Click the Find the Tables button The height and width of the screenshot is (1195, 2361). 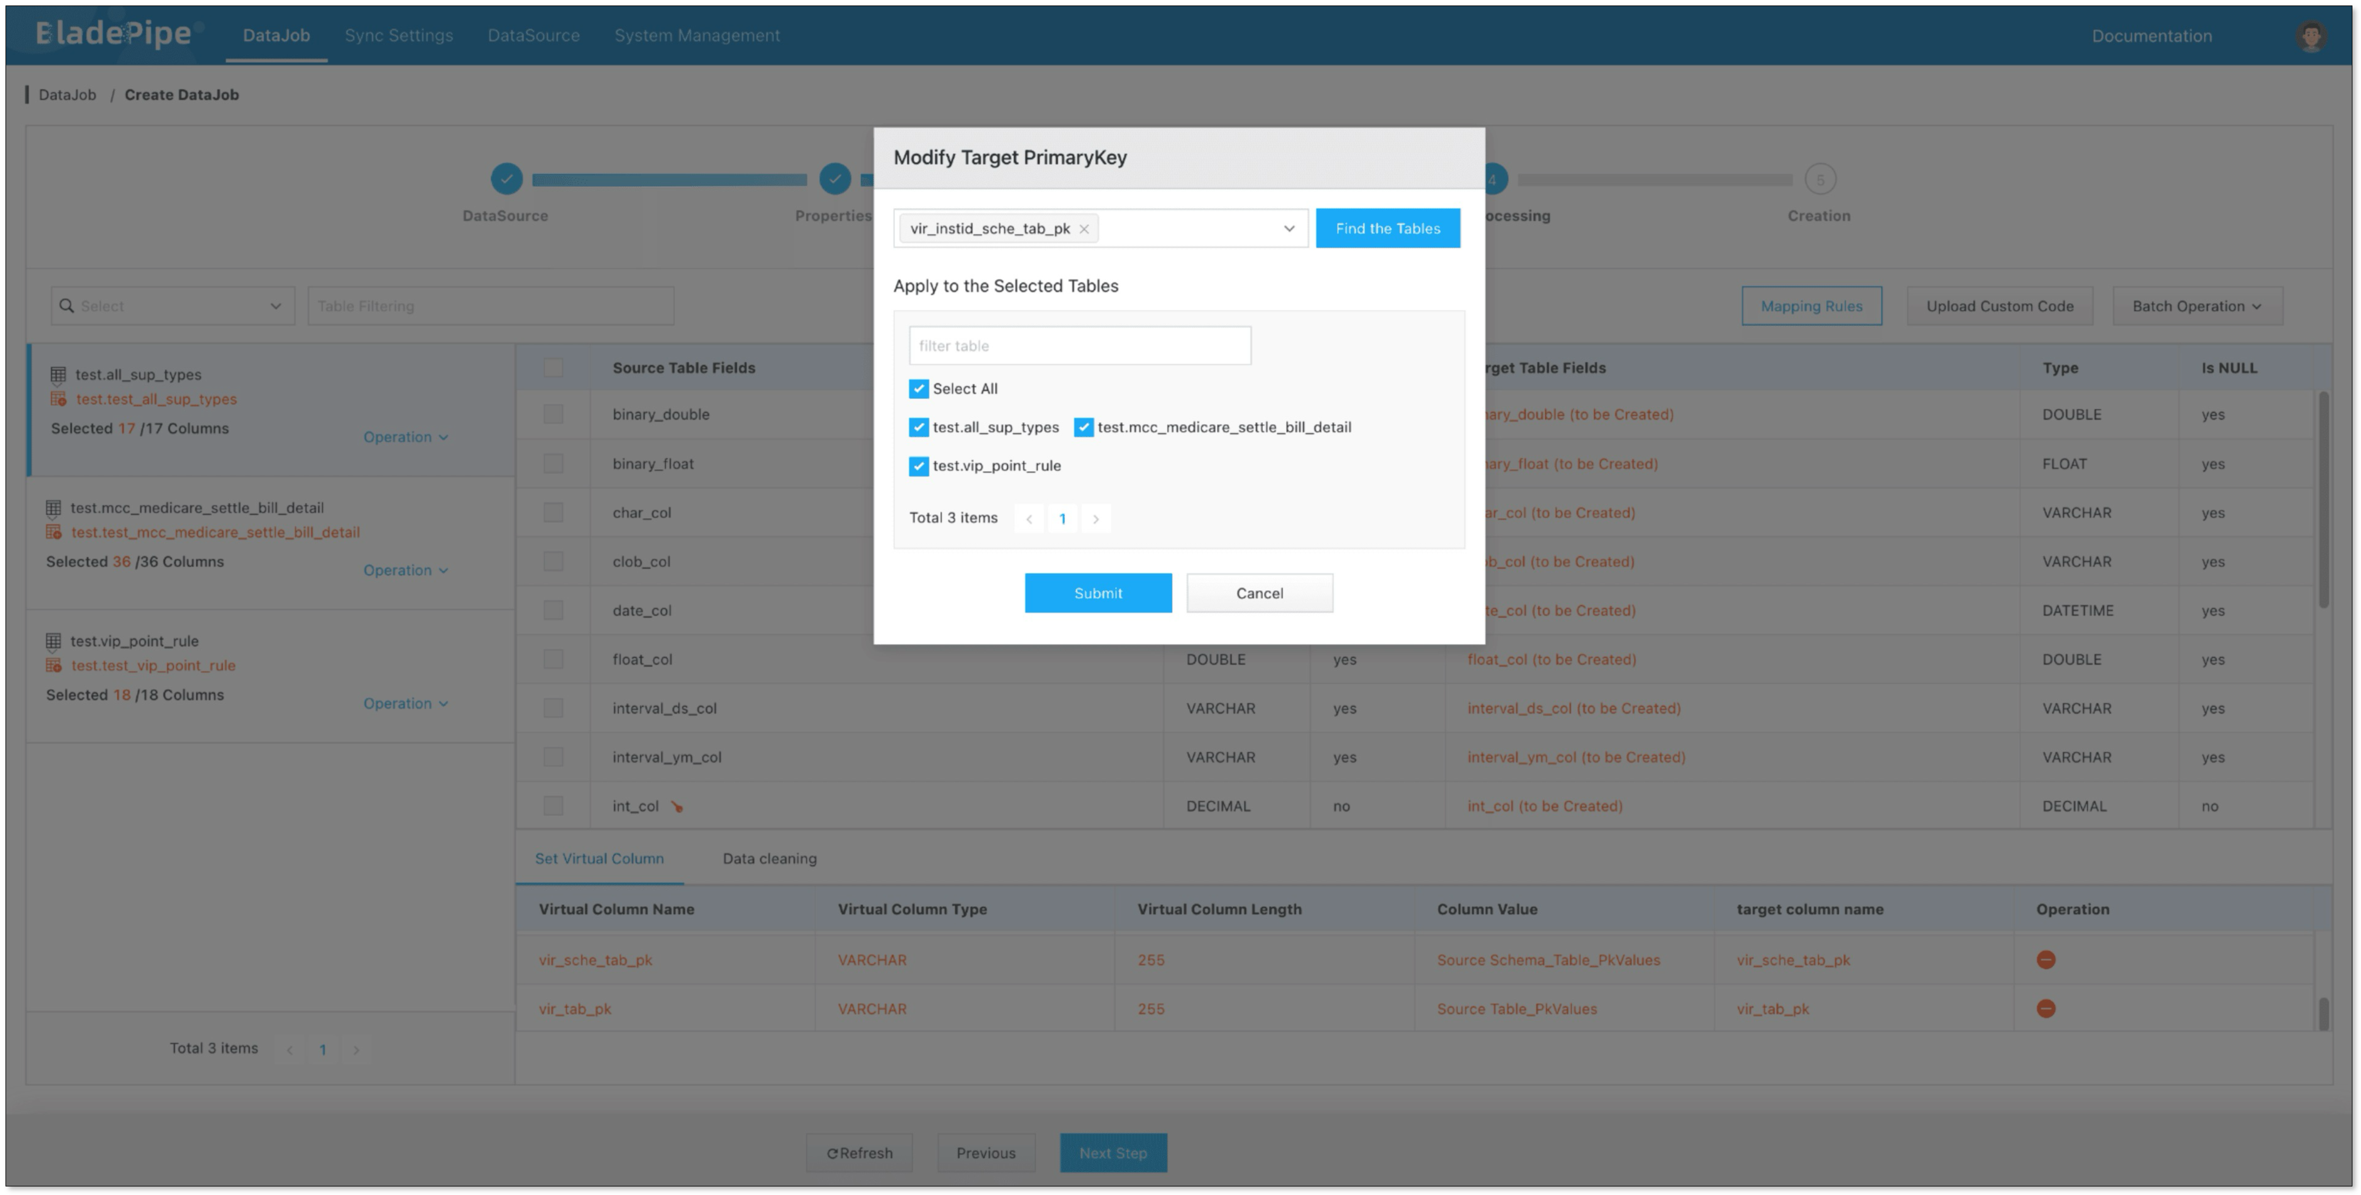click(1387, 229)
